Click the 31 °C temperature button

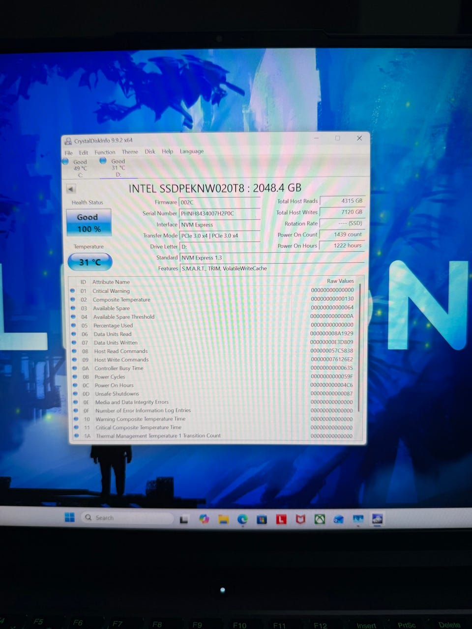[90, 262]
